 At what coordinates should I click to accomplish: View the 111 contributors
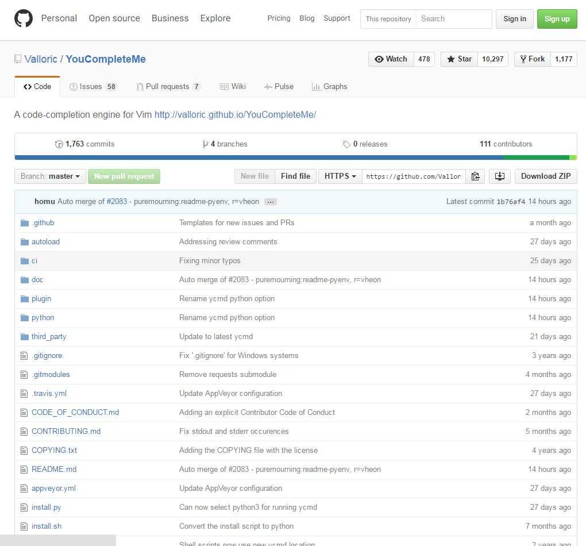(x=506, y=144)
